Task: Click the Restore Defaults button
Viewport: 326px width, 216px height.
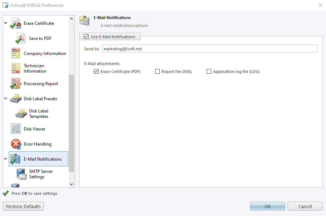Action: click(x=23, y=206)
